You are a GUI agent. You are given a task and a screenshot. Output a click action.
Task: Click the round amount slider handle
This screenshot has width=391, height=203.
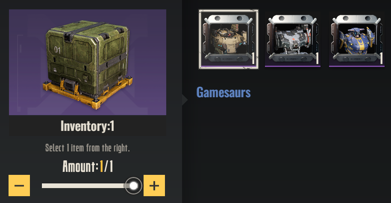(x=133, y=186)
